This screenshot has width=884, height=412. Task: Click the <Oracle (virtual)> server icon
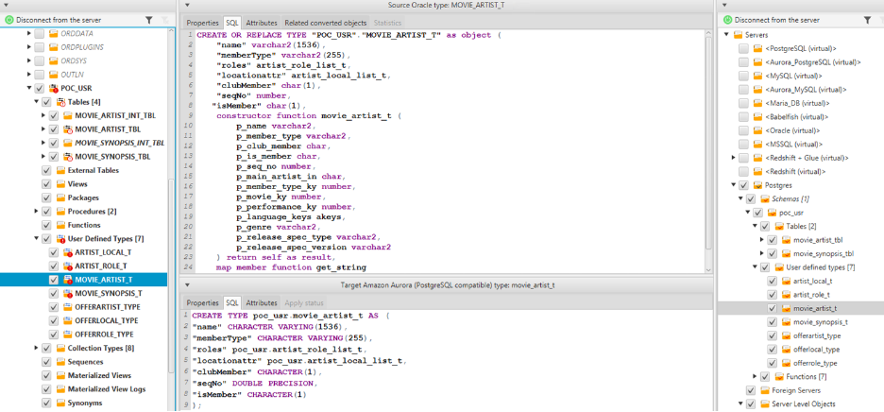click(758, 130)
